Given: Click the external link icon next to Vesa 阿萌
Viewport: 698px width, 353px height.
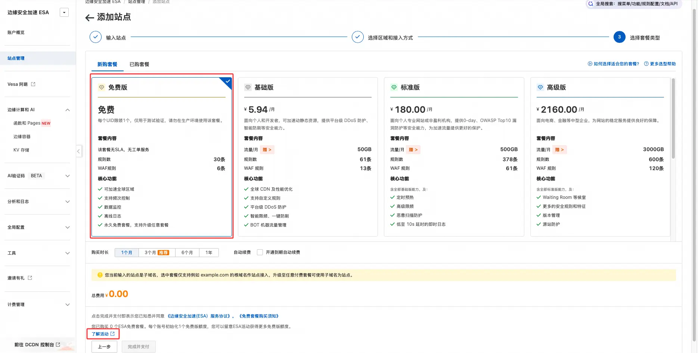Looking at the screenshot, I should (x=33, y=84).
